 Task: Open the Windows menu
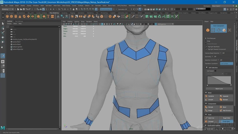(36, 6)
